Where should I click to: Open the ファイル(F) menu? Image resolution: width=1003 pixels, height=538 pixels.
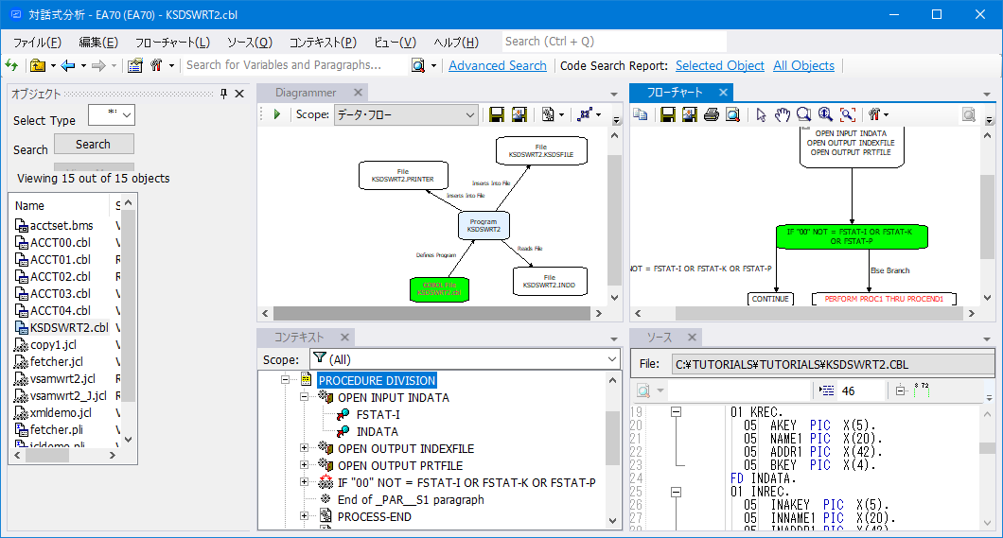coord(37,43)
